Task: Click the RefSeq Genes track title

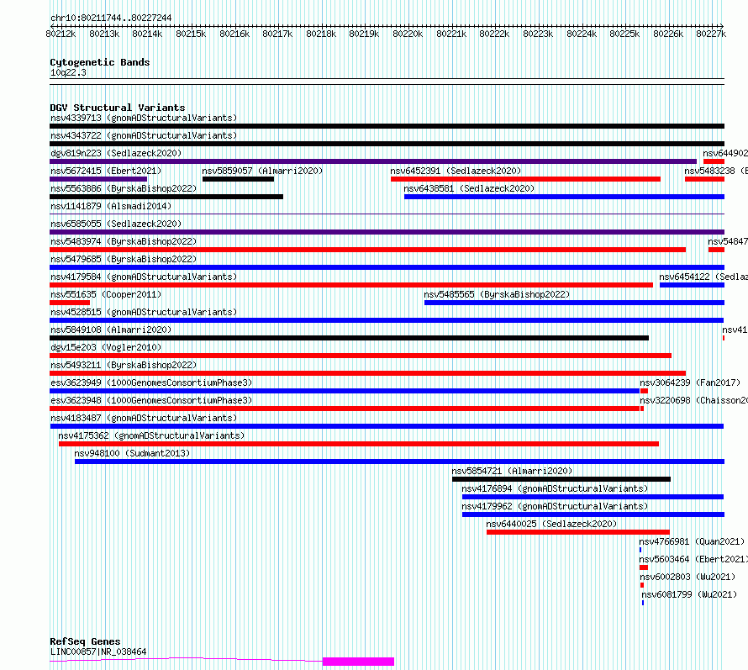Action: click(85, 642)
